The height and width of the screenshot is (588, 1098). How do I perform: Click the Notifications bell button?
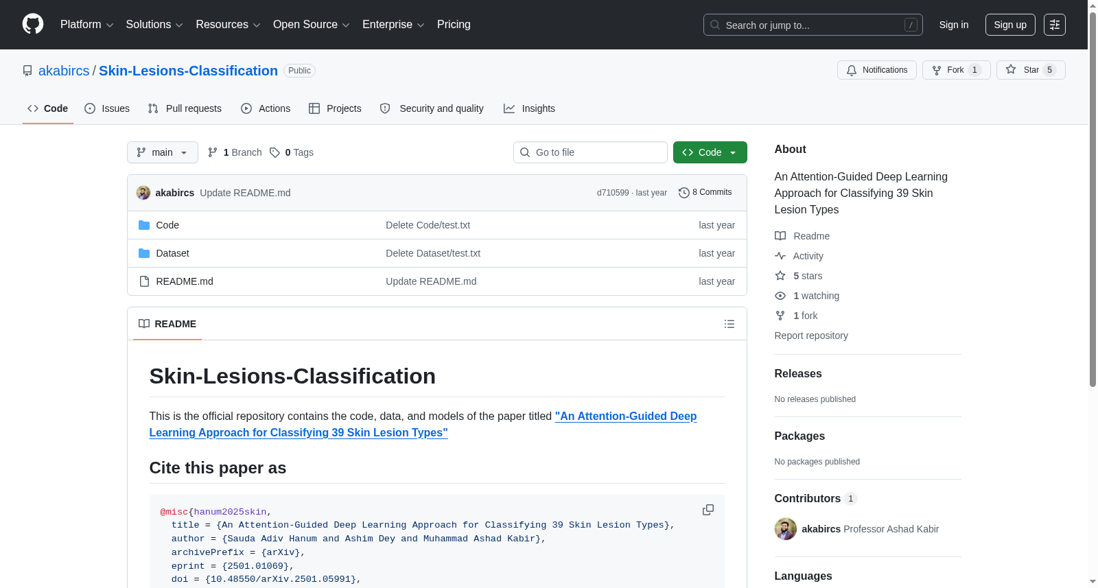[877, 70]
